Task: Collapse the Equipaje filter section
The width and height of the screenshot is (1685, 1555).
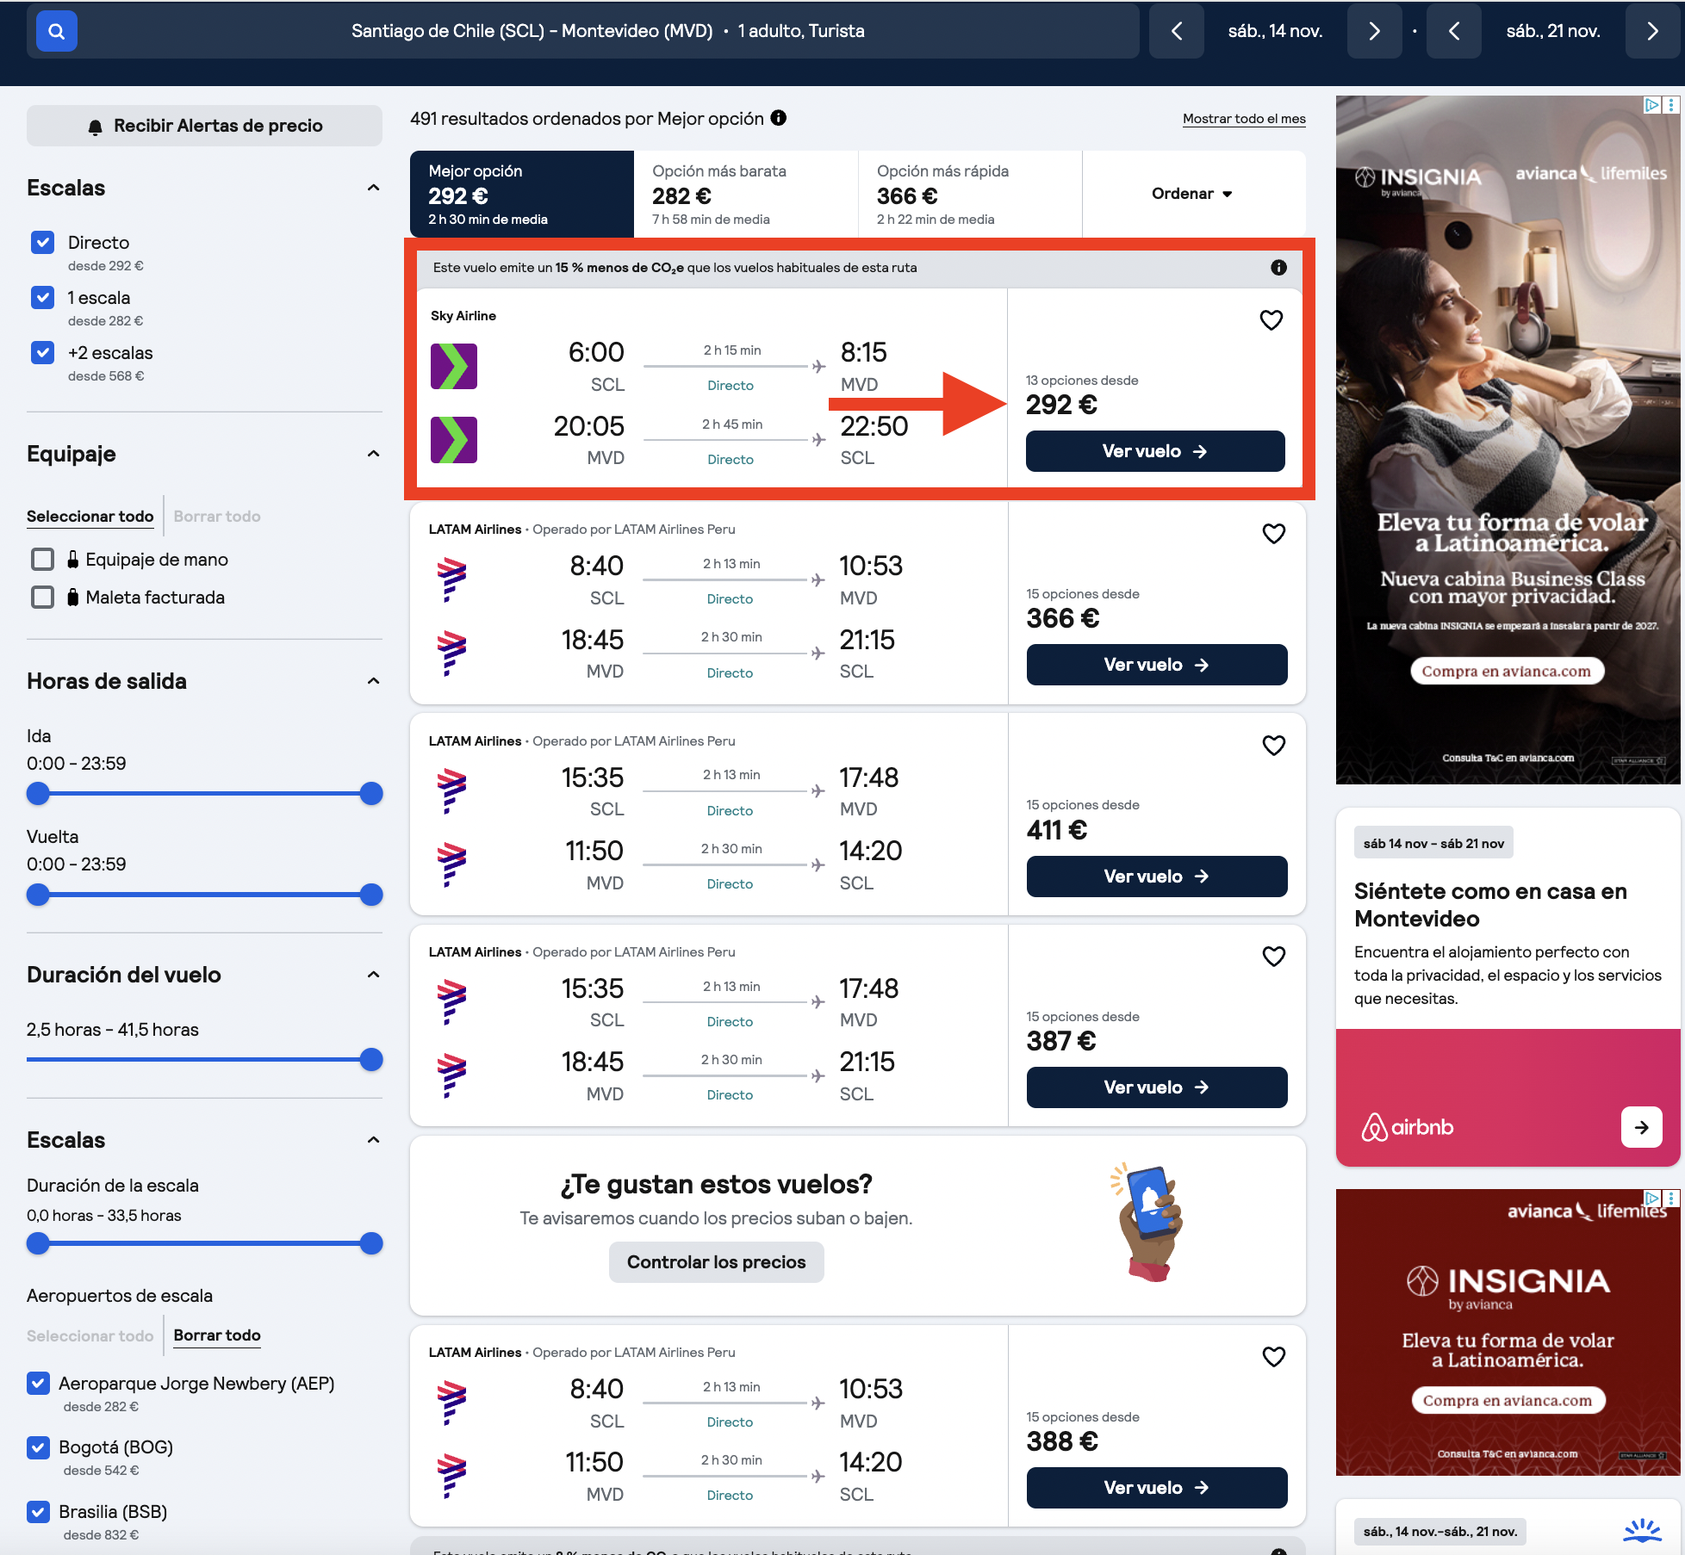Action: tap(374, 454)
